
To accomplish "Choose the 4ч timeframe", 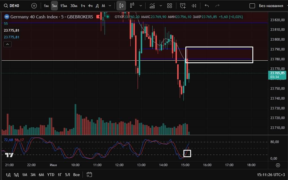I will point(90,6).
